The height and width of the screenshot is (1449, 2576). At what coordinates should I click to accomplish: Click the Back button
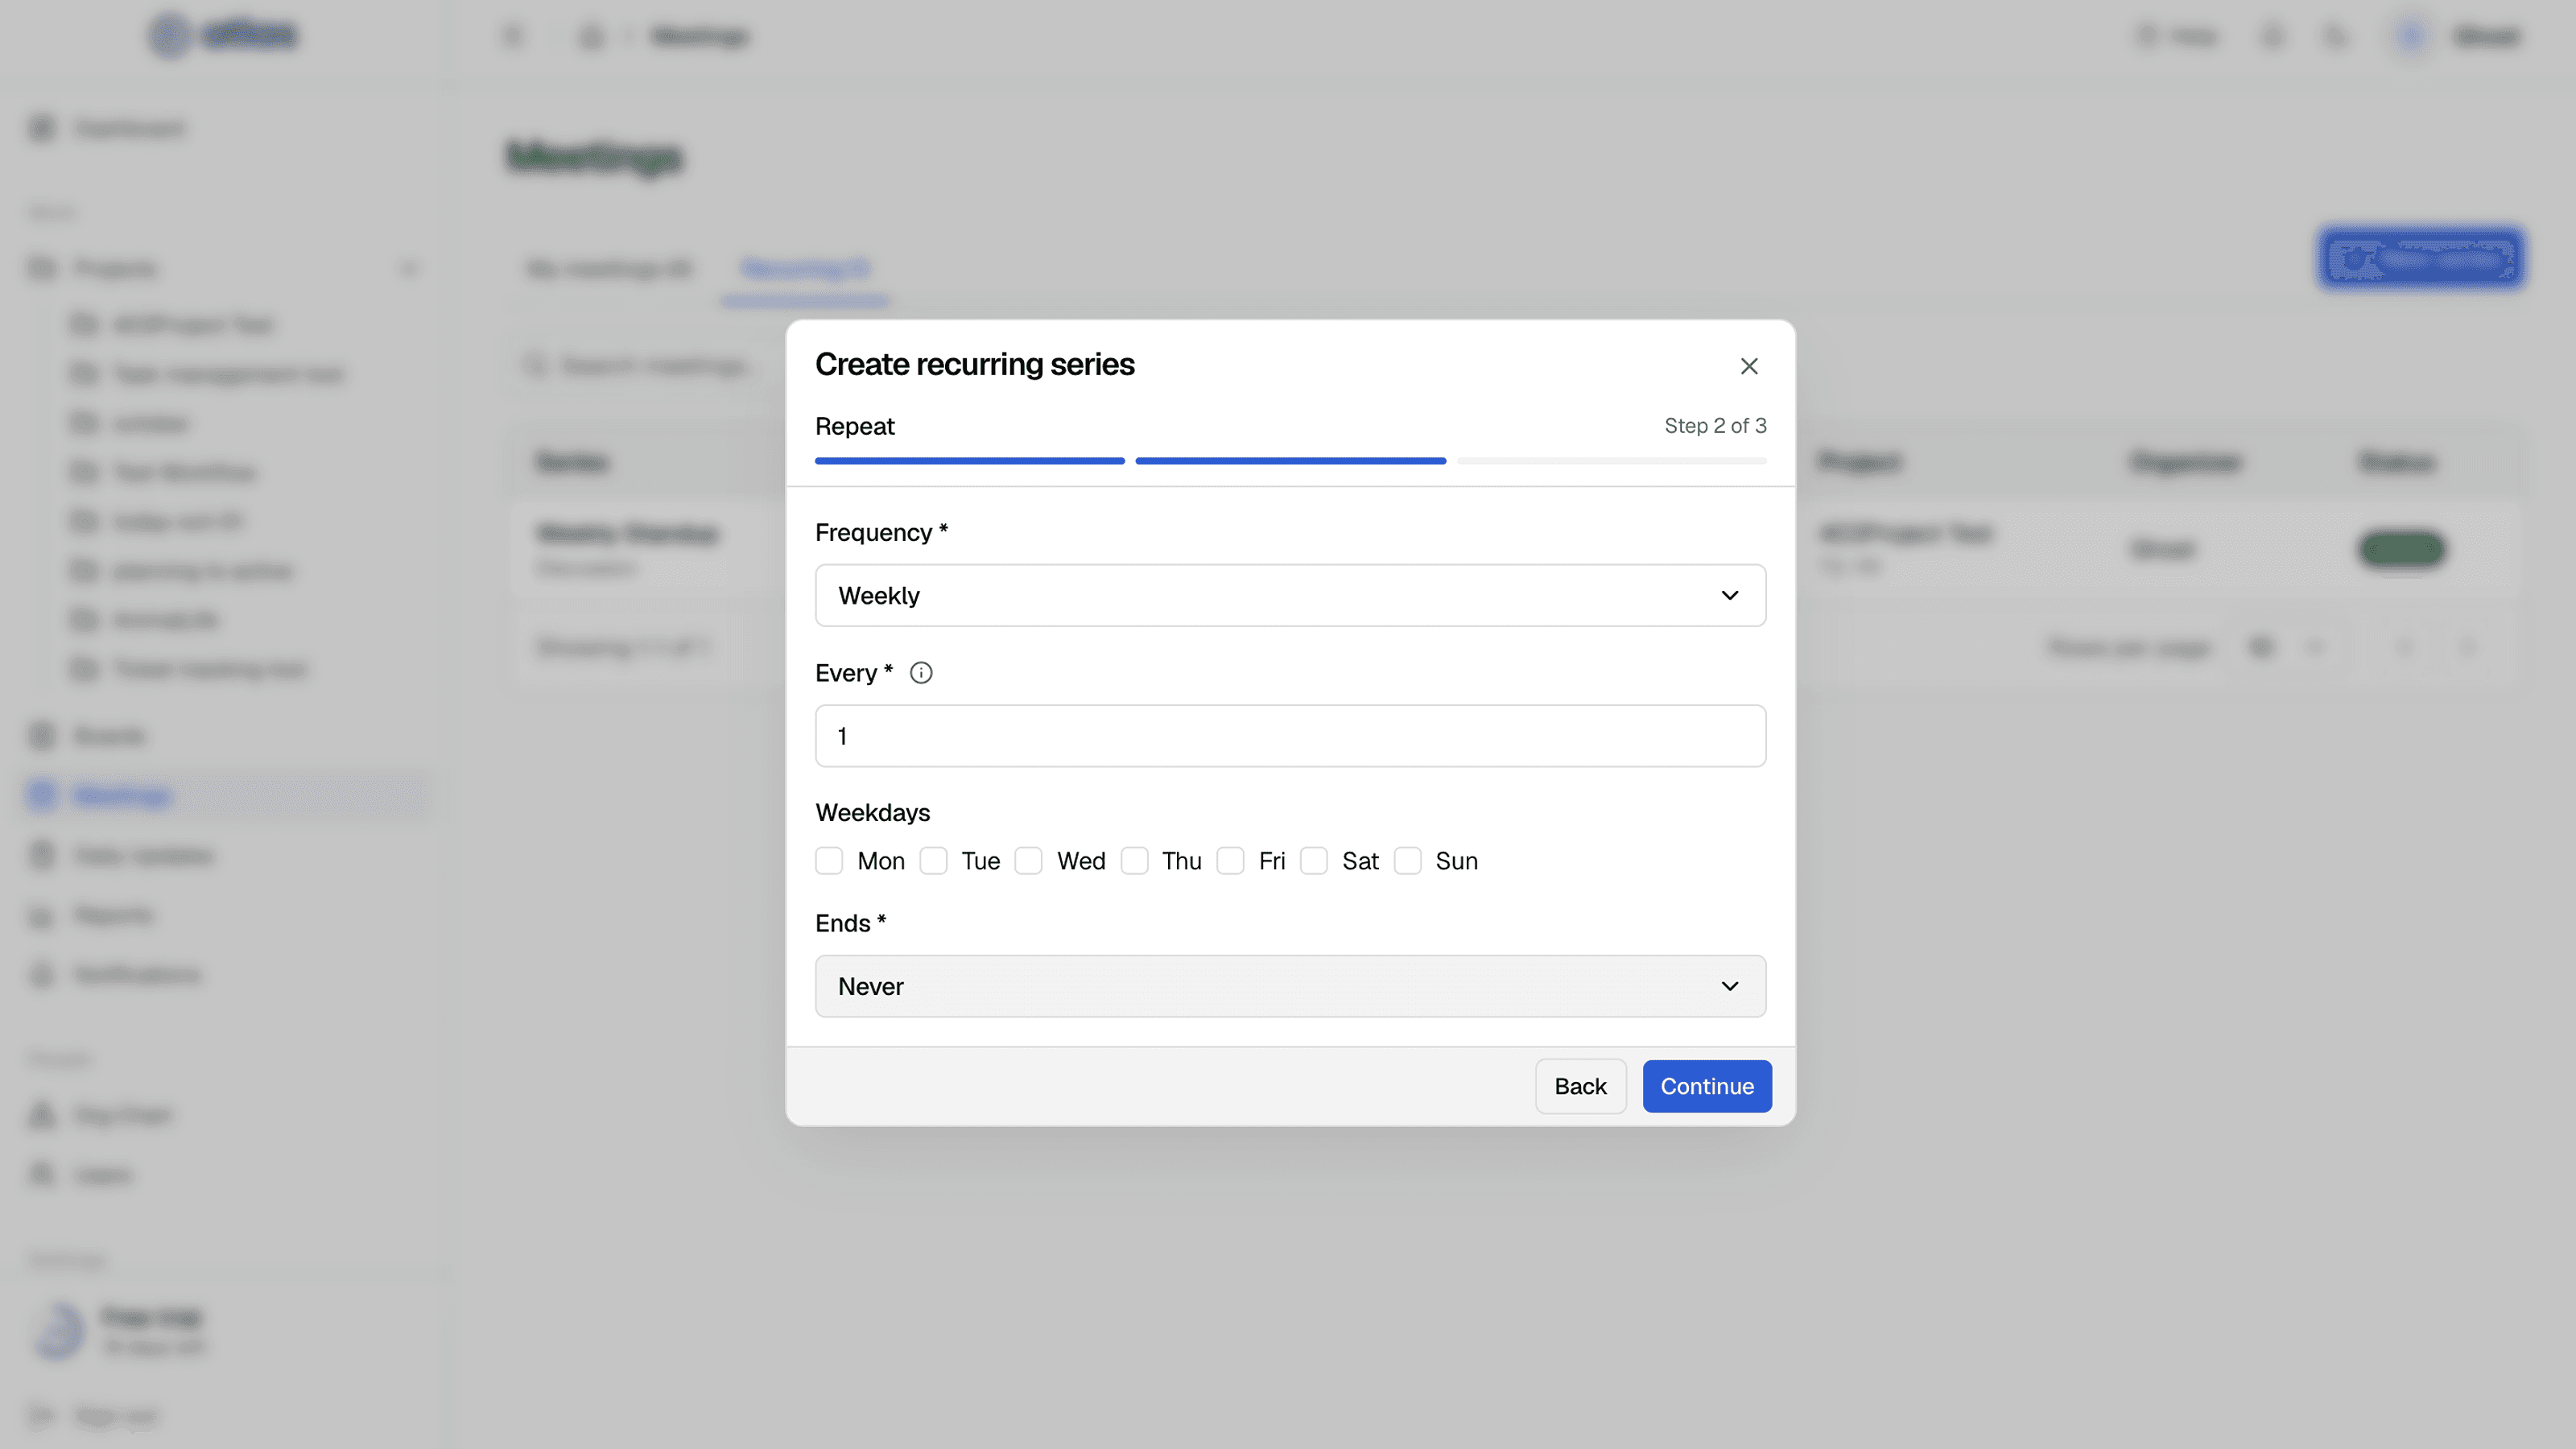[x=1580, y=1086]
